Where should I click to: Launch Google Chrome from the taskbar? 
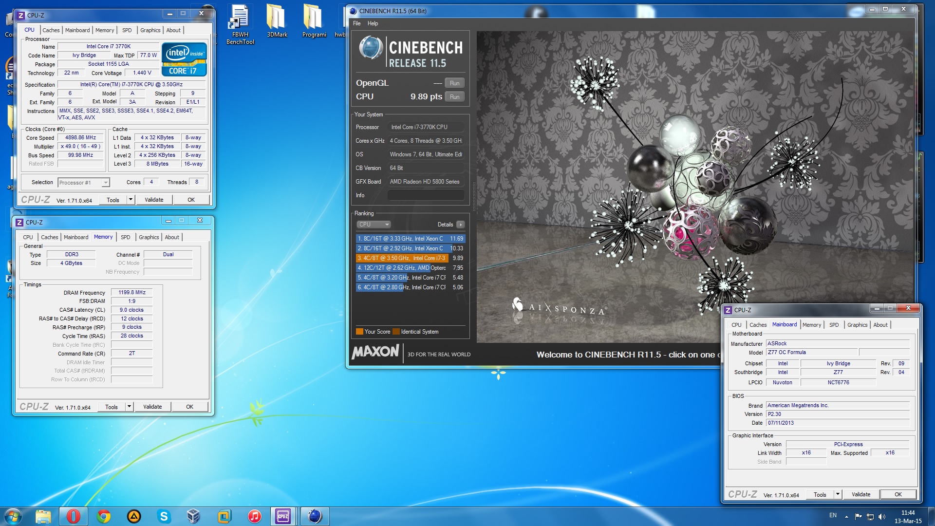click(x=104, y=516)
